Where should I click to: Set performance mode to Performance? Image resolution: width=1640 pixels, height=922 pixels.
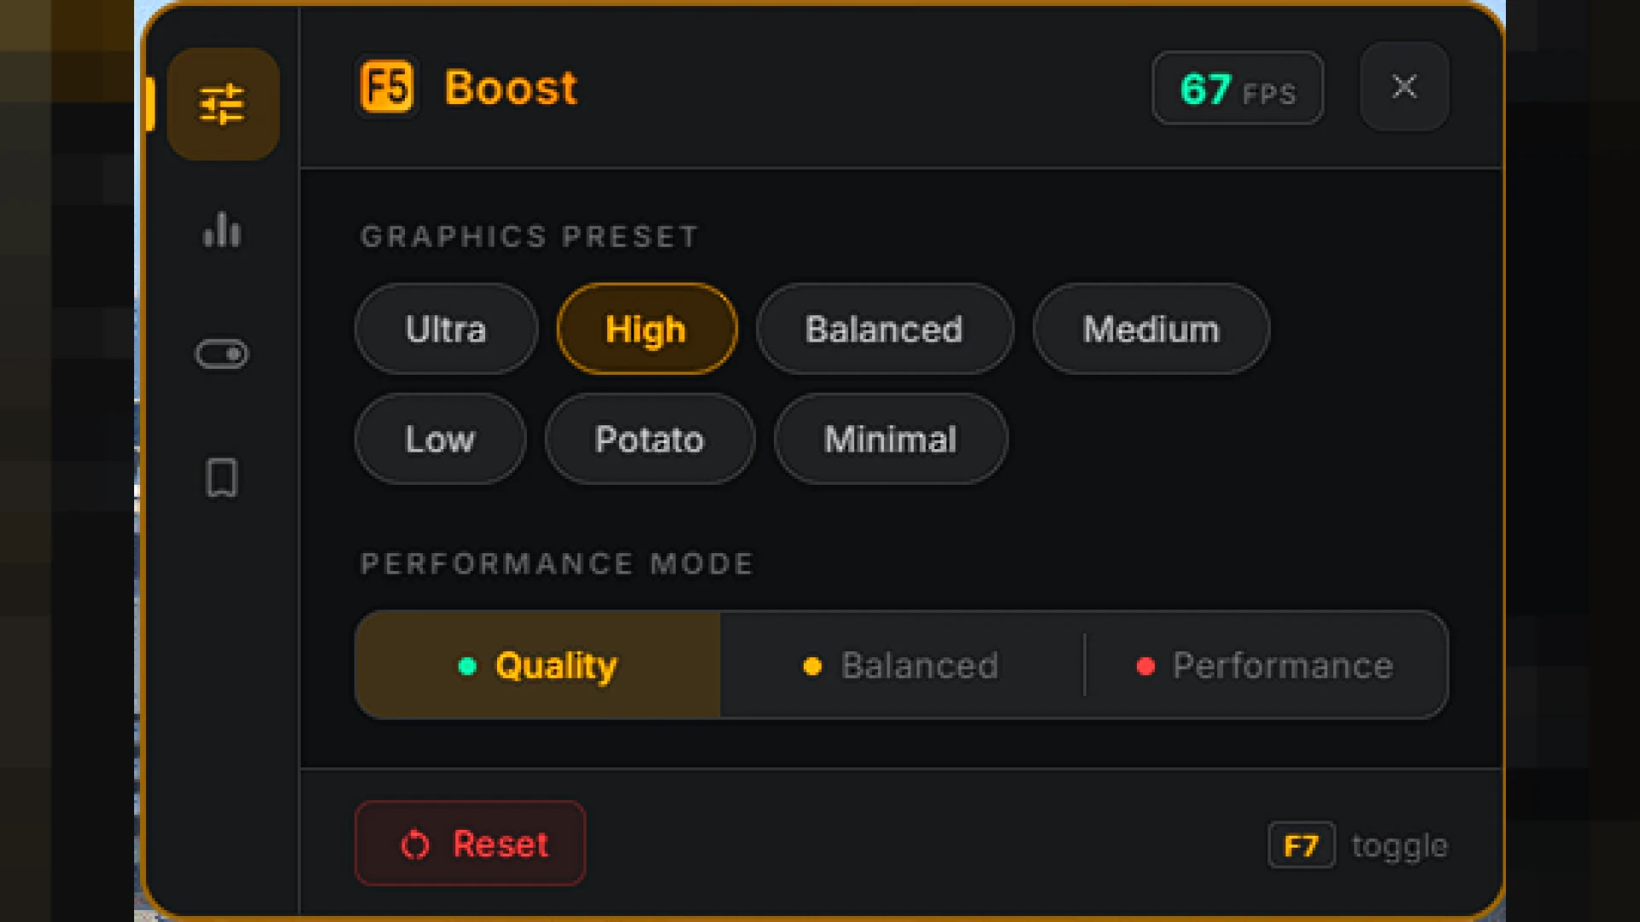click(1267, 665)
